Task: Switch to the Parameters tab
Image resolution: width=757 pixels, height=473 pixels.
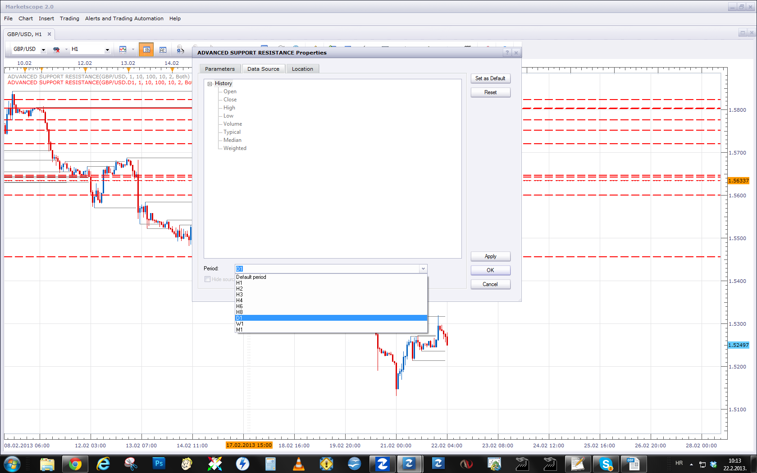Action: pyautogui.click(x=220, y=69)
